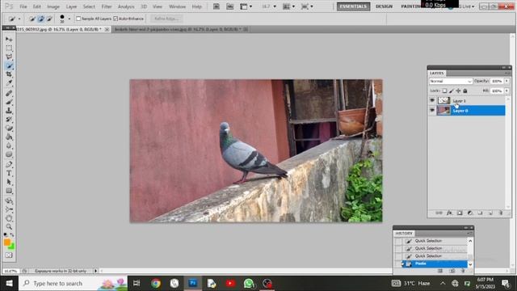Uncheck the Auto-Enhance checkbox
This screenshot has height=291, width=517.
coord(116,19)
